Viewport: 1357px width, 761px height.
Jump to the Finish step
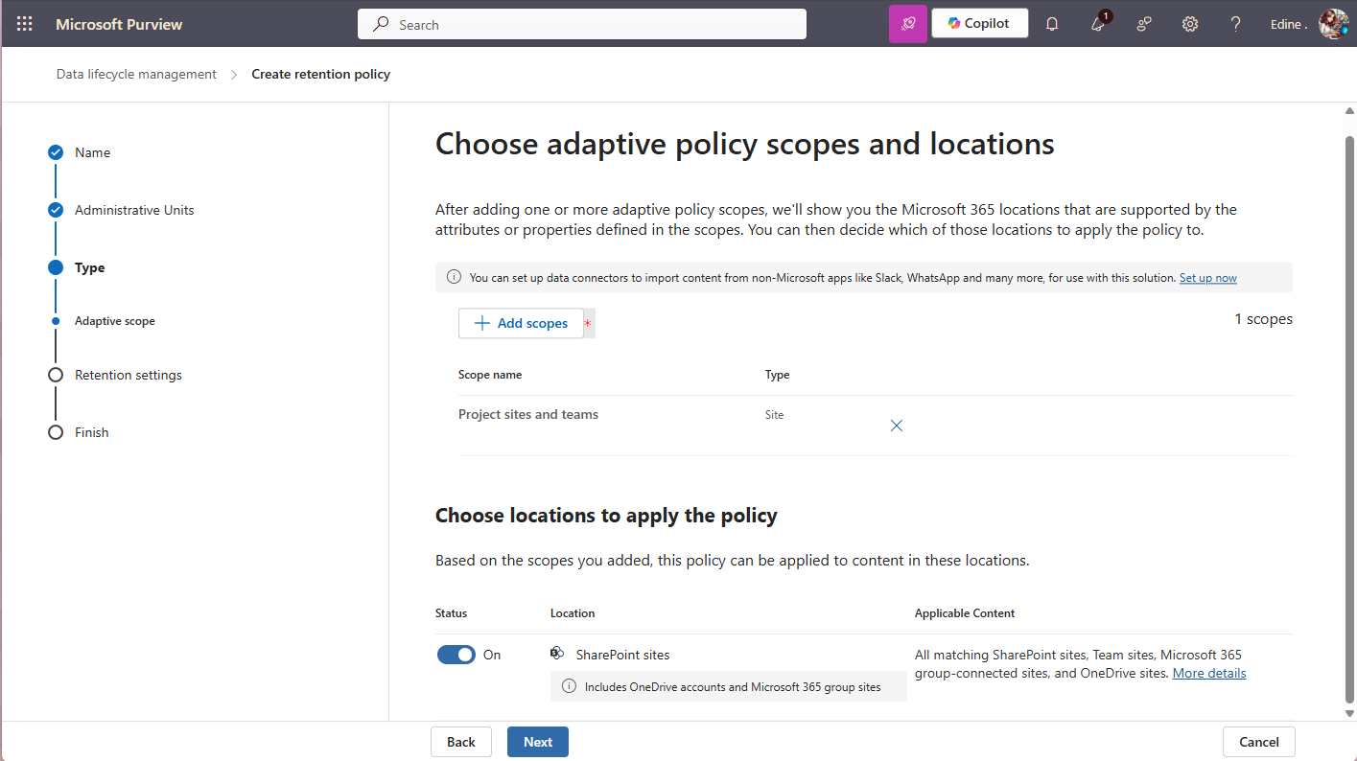(91, 432)
